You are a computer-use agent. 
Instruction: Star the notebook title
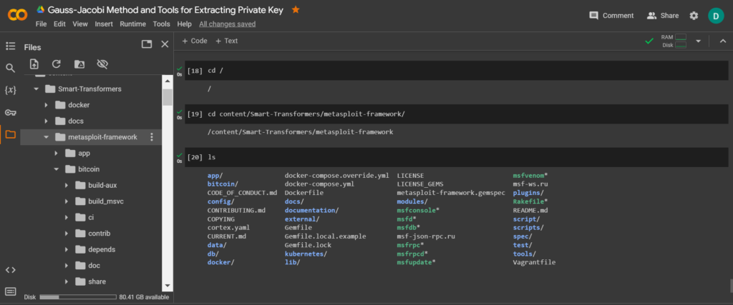tap(296, 10)
